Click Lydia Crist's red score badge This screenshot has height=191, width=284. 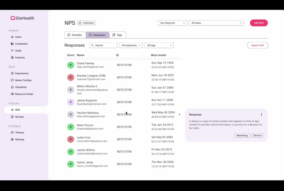click(x=71, y=139)
